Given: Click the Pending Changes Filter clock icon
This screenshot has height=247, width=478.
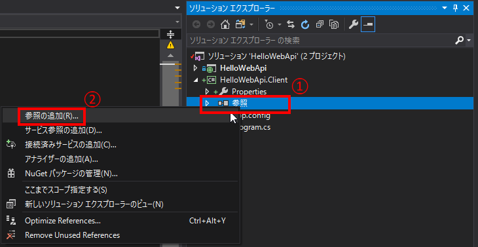Looking at the screenshot, I should [x=269, y=25].
